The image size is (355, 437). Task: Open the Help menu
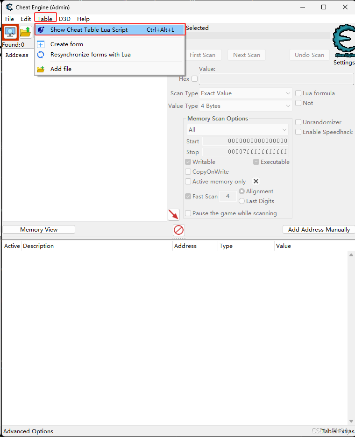83,19
